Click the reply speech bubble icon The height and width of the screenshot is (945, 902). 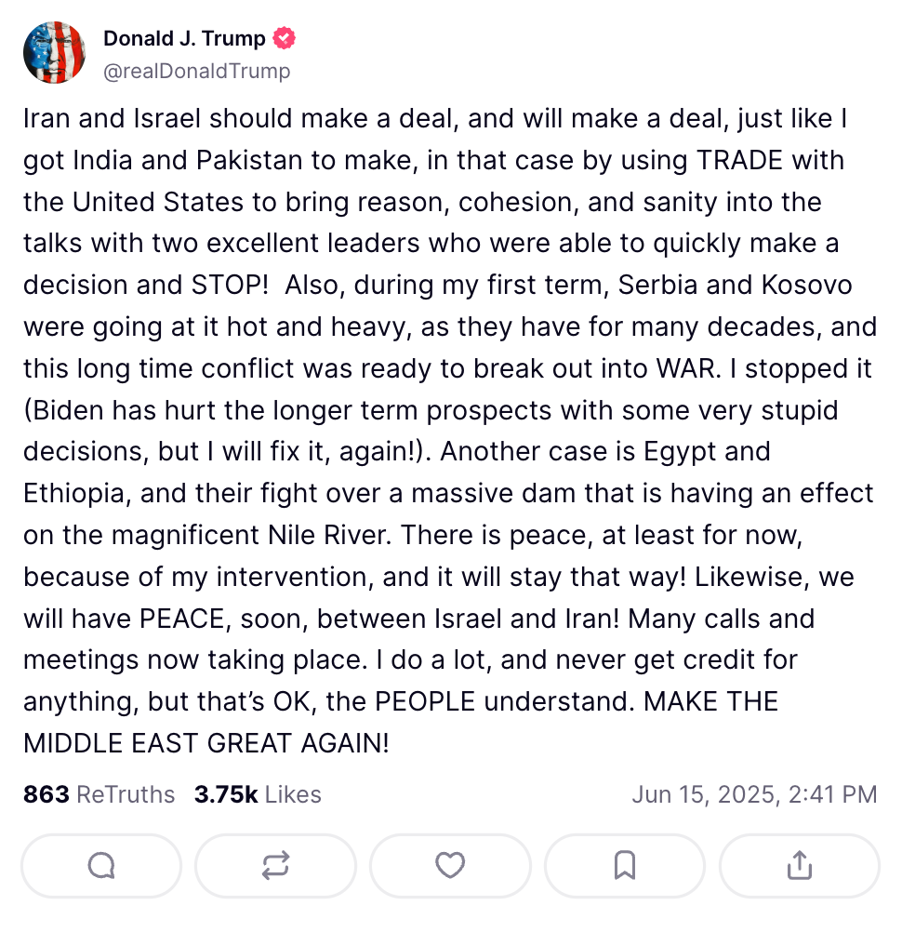[101, 866]
